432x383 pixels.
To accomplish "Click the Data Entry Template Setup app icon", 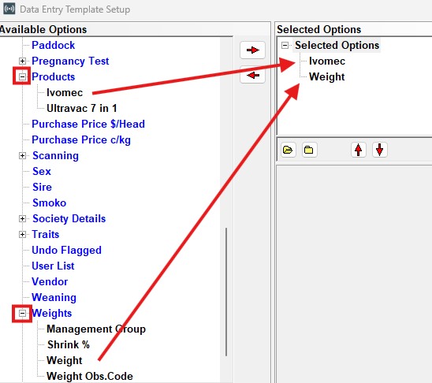I will [x=9, y=9].
